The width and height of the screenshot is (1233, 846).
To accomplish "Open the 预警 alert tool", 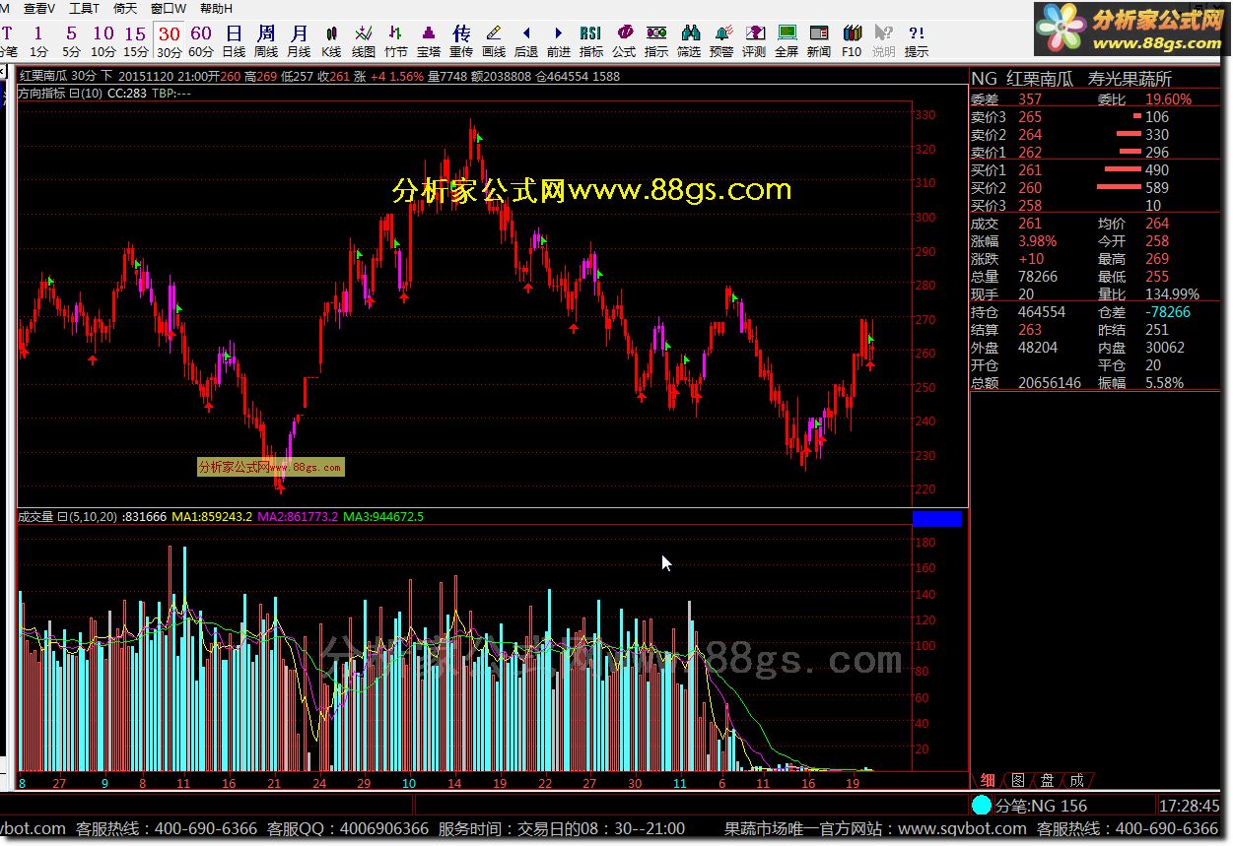I will 721,41.
